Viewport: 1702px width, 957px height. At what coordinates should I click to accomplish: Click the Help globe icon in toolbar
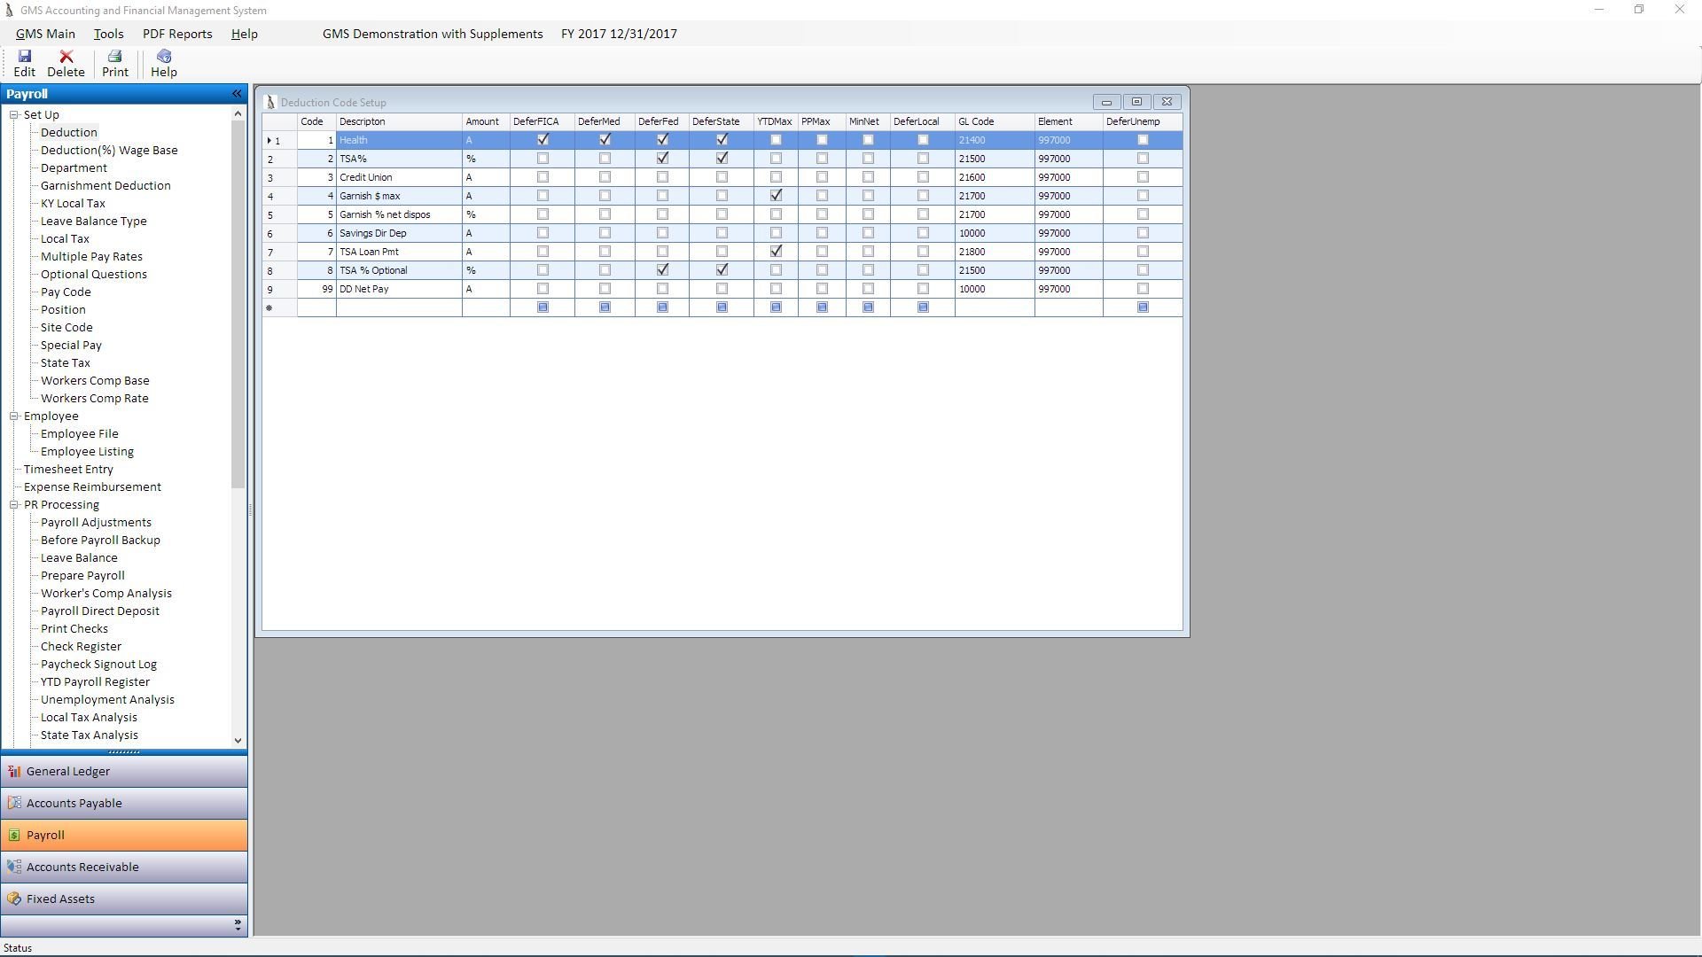pos(163,57)
